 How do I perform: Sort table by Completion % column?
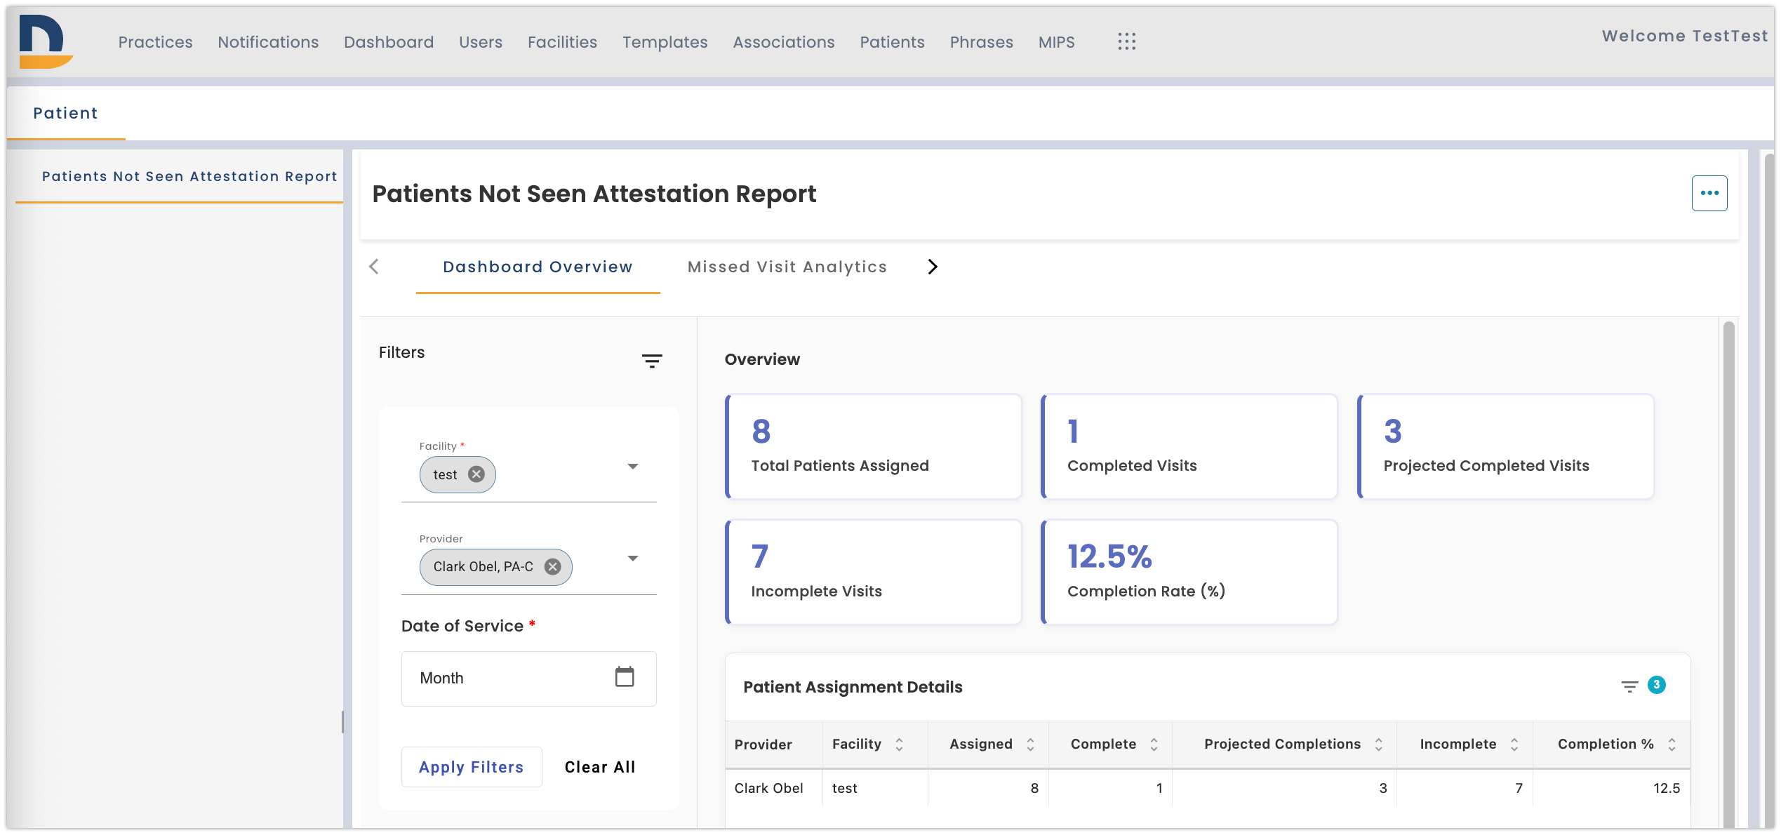1672,744
